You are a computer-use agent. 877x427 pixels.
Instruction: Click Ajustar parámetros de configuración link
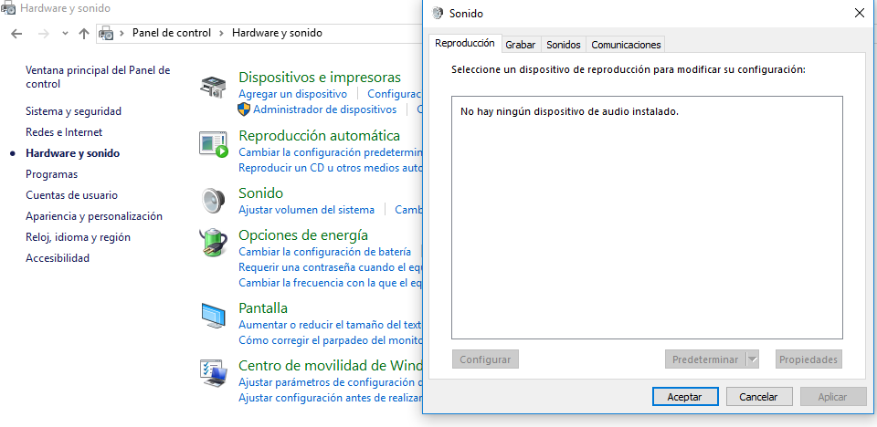coord(330,382)
